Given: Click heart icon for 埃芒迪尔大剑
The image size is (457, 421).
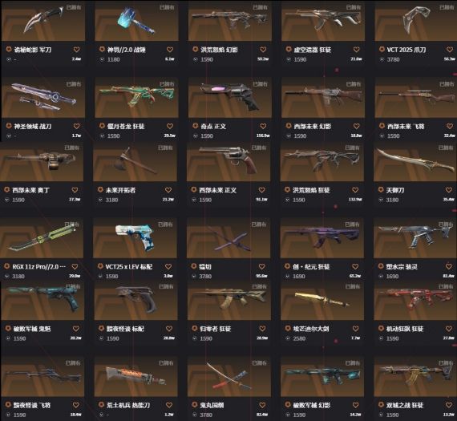Looking at the screenshot, I should (355, 329).
